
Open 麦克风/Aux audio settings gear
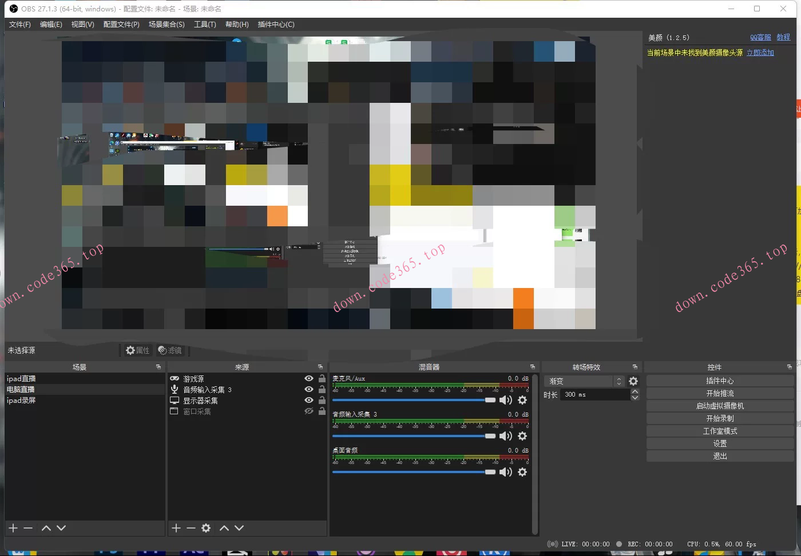pos(522,400)
